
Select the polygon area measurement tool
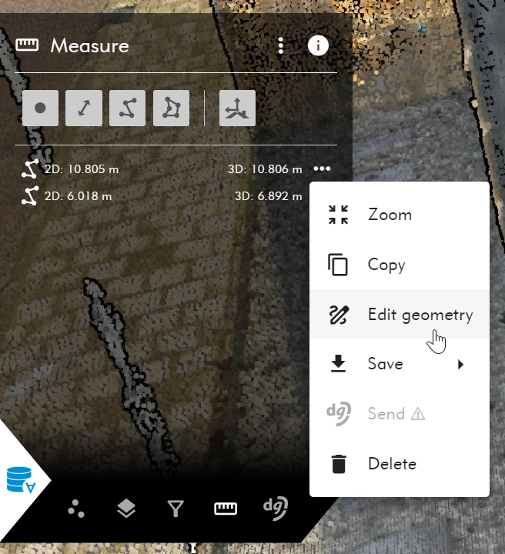pos(171,108)
